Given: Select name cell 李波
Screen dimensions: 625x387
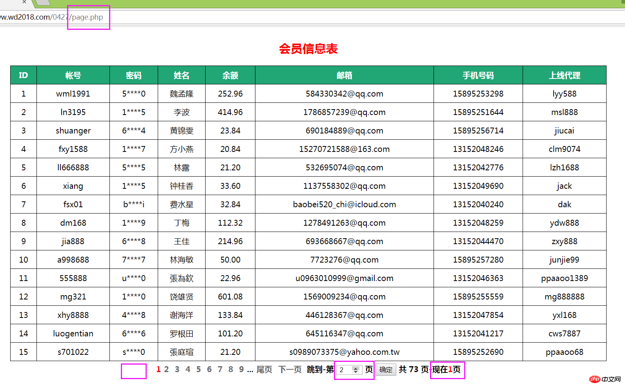Looking at the screenshot, I should [182, 112].
